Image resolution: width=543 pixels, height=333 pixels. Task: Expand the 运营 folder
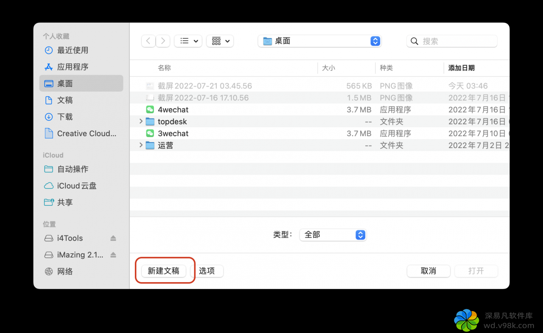click(x=141, y=145)
